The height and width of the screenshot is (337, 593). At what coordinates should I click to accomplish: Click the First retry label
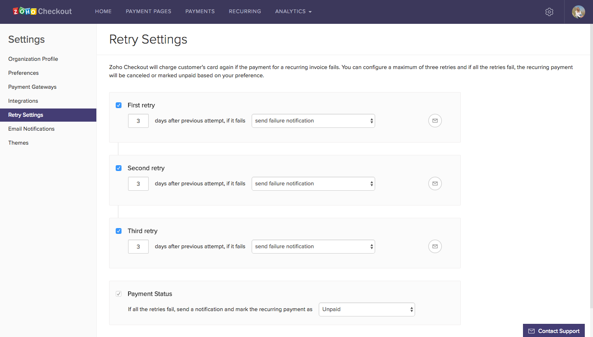(141, 105)
